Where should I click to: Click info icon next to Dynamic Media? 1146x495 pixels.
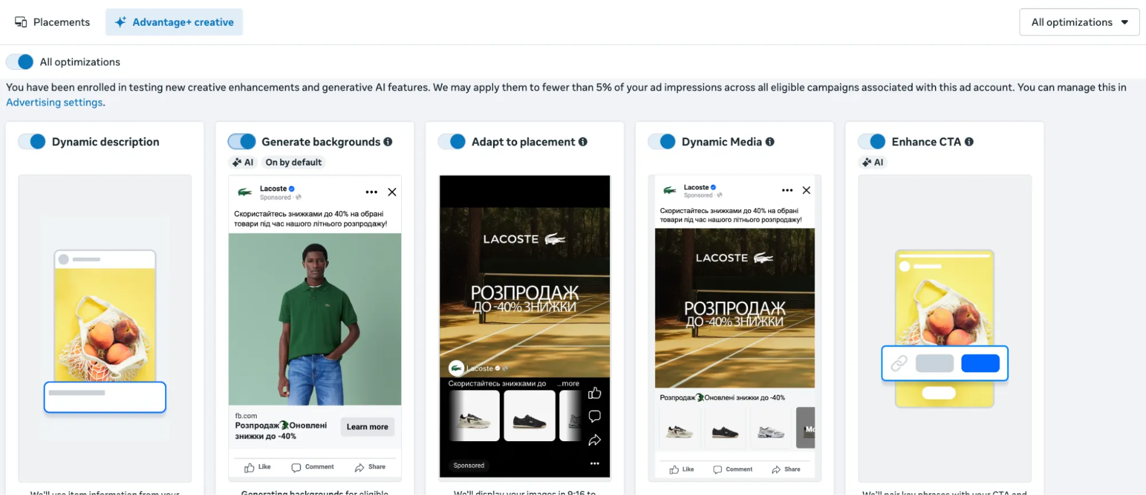(x=770, y=142)
